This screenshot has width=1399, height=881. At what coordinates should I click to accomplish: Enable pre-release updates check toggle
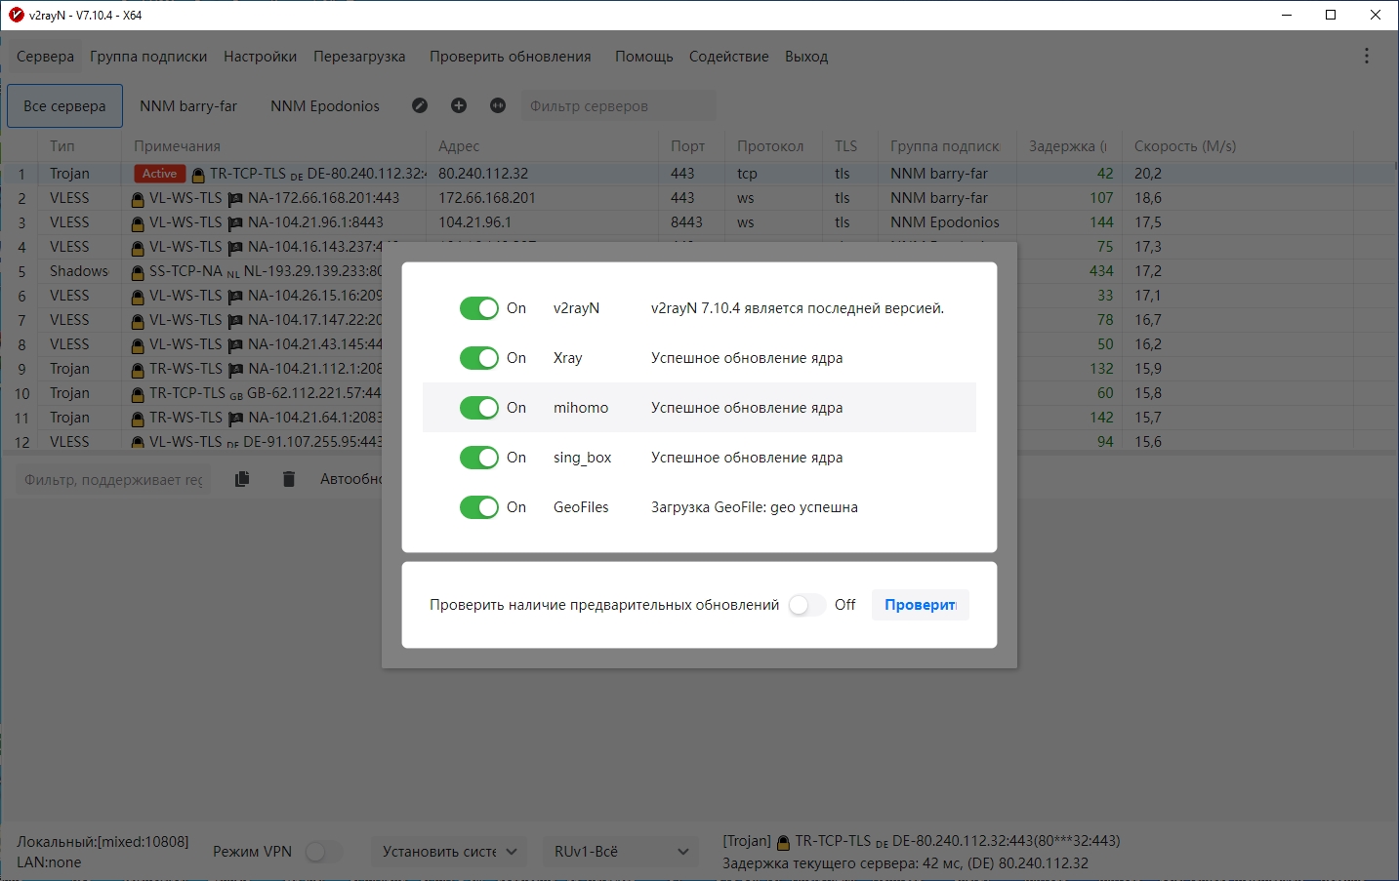pyautogui.click(x=806, y=605)
